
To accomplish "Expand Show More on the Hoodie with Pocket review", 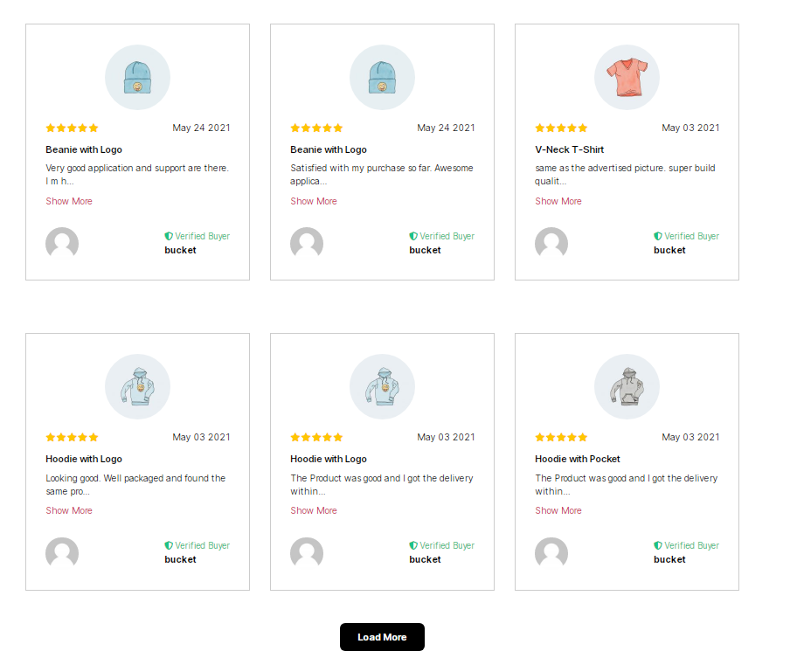I will [558, 510].
